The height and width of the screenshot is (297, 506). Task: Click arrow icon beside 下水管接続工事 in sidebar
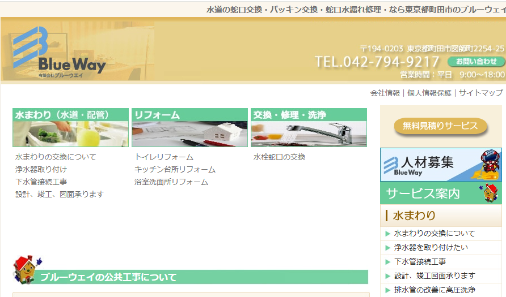coord(387,262)
